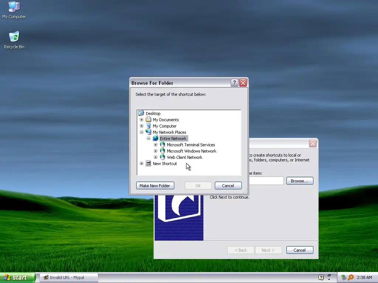Screen dimensions: 378x283
Task: Click the resize grip of Browse dialog
Action: (245, 191)
